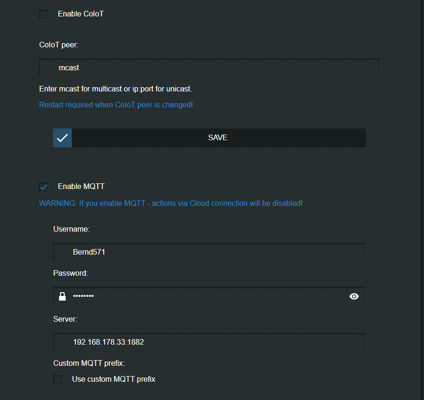Focus the CoIoT peer field containing mcast
Image resolution: width=424 pixels, height=400 pixels.
click(209, 68)
